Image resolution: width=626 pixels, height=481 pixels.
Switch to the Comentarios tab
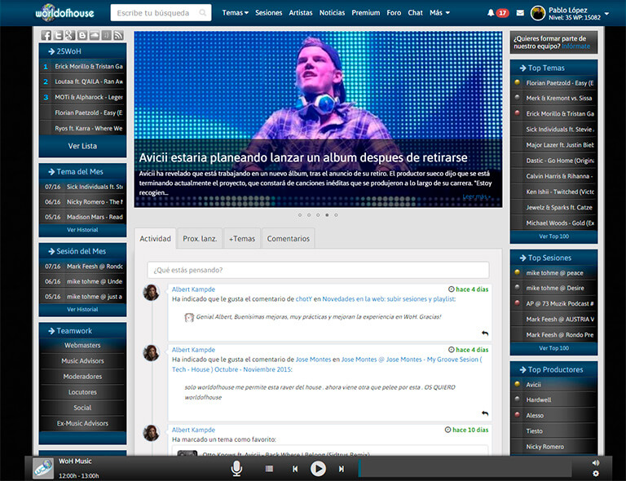point(289,238)
